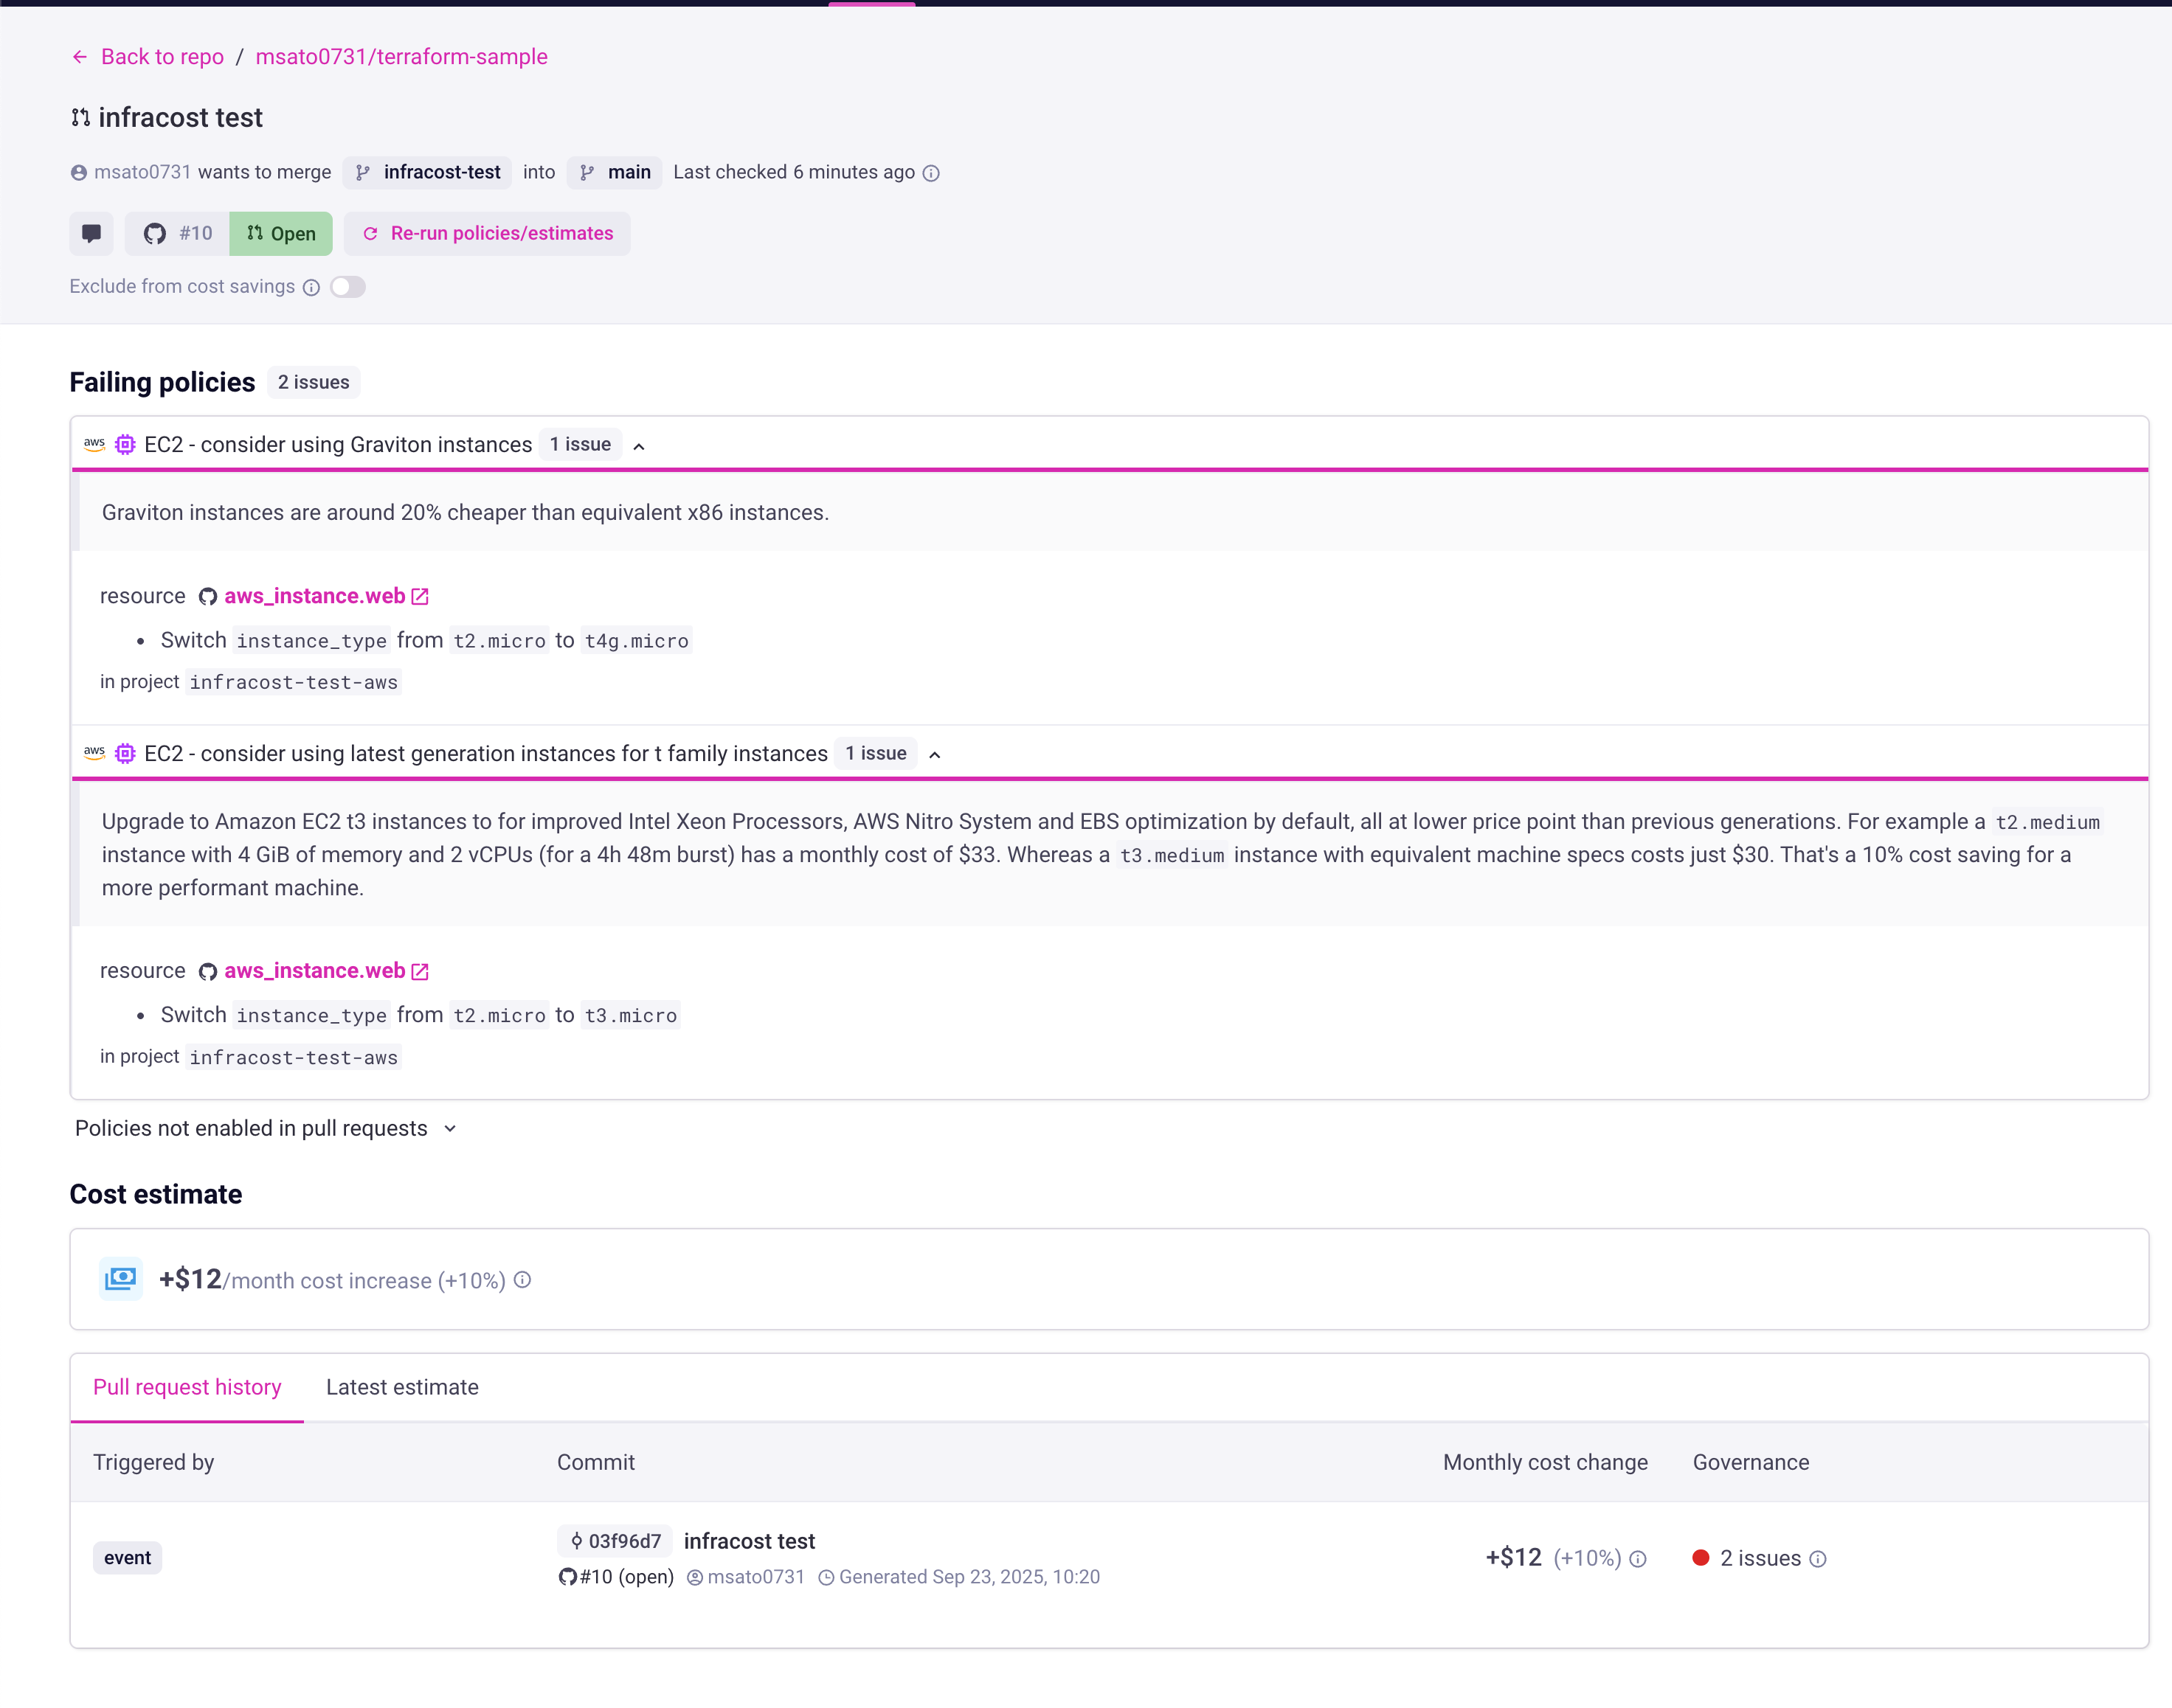The image size is (2172, 1708).
Task: Click the 2 issues badge by Failing policies
Action: click(x=313, y=383)
